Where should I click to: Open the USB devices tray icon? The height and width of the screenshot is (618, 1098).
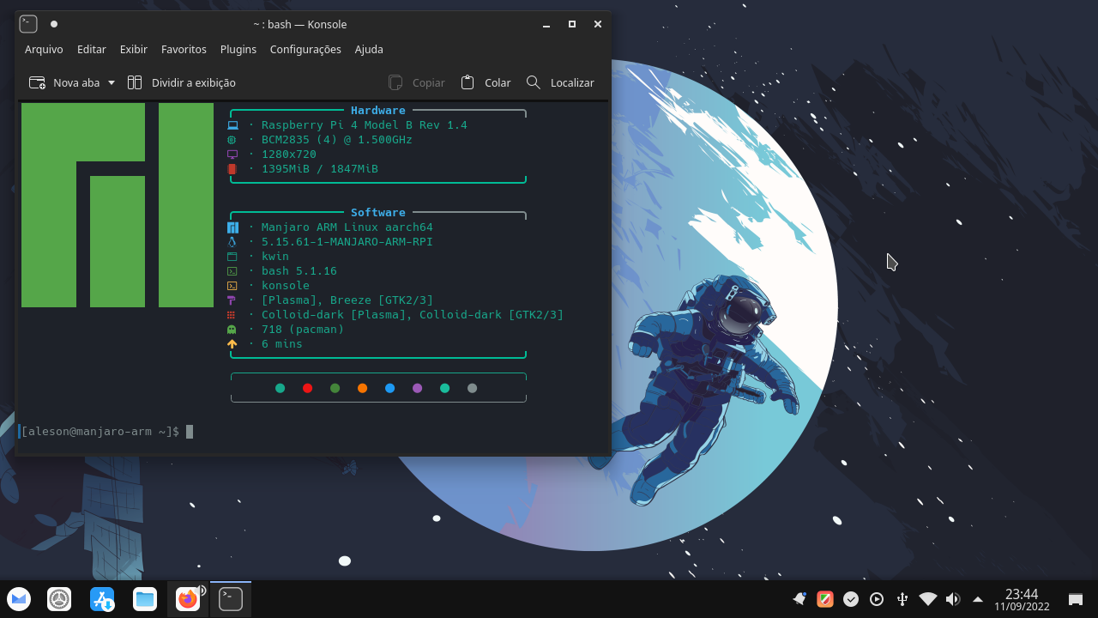click(902, 599)
